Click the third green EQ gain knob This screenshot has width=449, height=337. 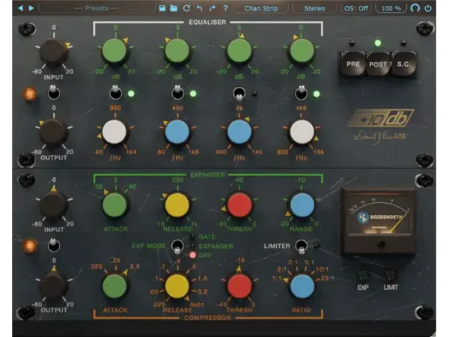point(239,51)
